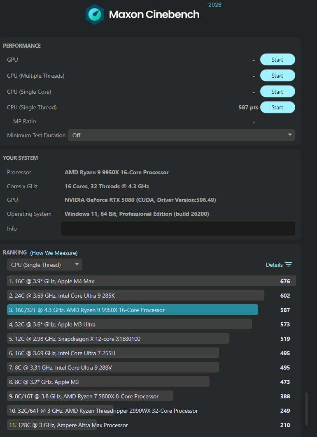This screenshot has width=317, height=437.
Task: Click the PERFORMANCE section heading
Action: pos(22,46)
